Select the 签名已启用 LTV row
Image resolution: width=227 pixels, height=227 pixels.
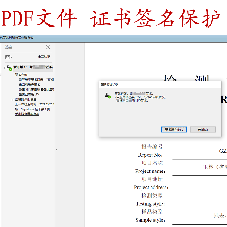pyautogui.click(x=29, y=94)
